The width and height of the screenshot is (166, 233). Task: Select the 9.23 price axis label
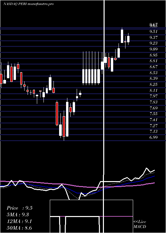click(x=153, y=43)
